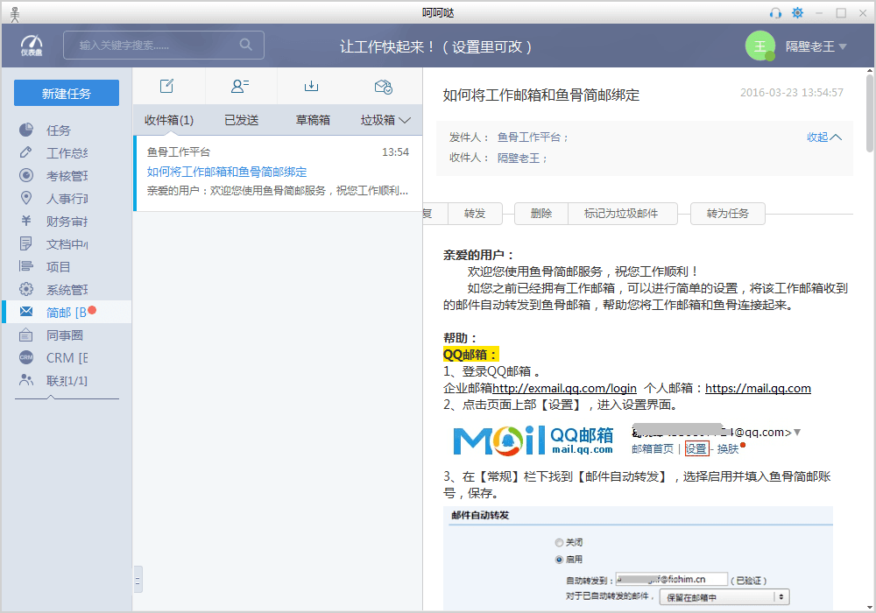The image size is (876, 613).
Task: Open the mailbox settings envelope icon
Action: [383, 86]
